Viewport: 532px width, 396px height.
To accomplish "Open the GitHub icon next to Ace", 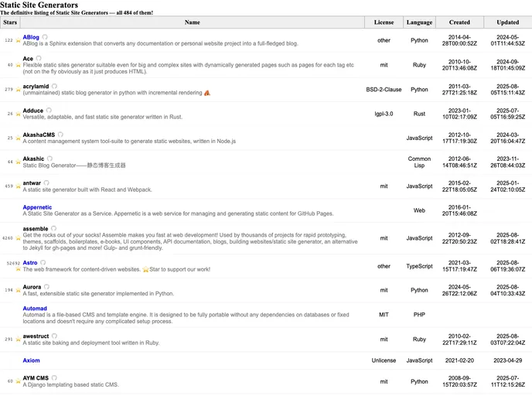I will [39, 58].
